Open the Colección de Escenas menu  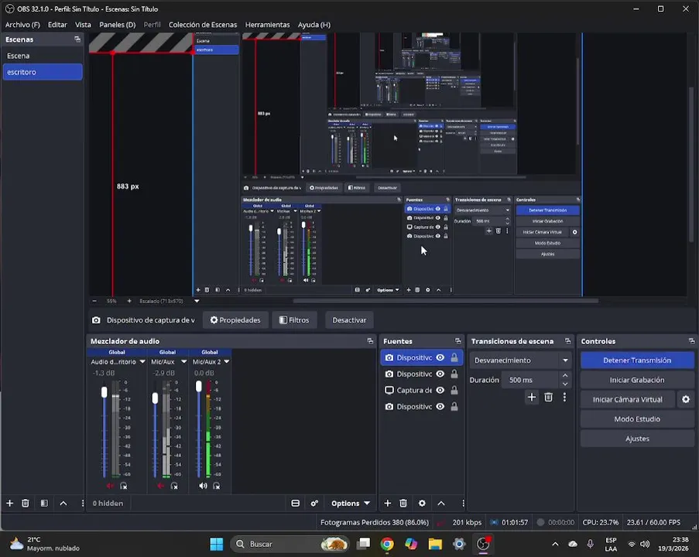pos(203,25)
